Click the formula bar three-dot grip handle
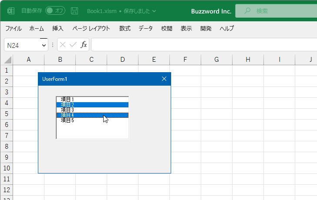Viewport: 317px width, 200px height. pos(53,45)
